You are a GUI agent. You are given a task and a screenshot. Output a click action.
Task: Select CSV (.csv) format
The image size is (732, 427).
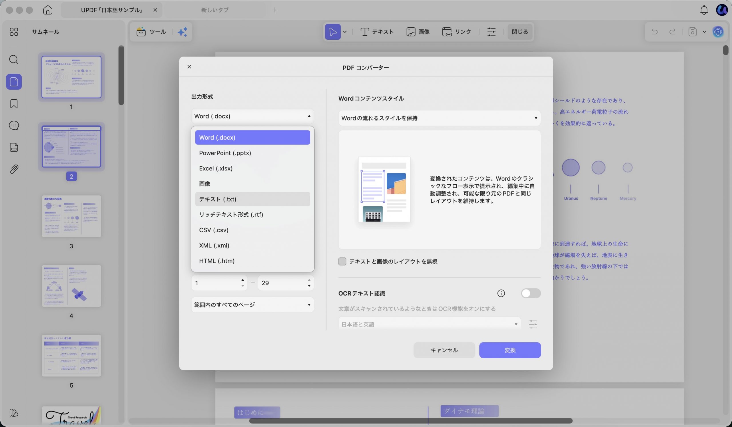pyautogui.click(x=252, y=230)
